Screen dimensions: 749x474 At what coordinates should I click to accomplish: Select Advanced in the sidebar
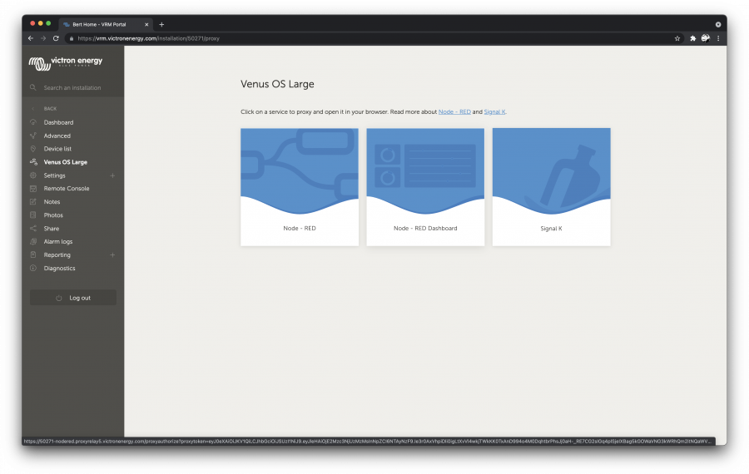pyautogui.click(x=57, y=136)
